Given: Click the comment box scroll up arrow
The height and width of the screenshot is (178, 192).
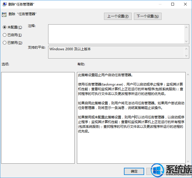Looking at the screenshot, I should coord(186,28).
